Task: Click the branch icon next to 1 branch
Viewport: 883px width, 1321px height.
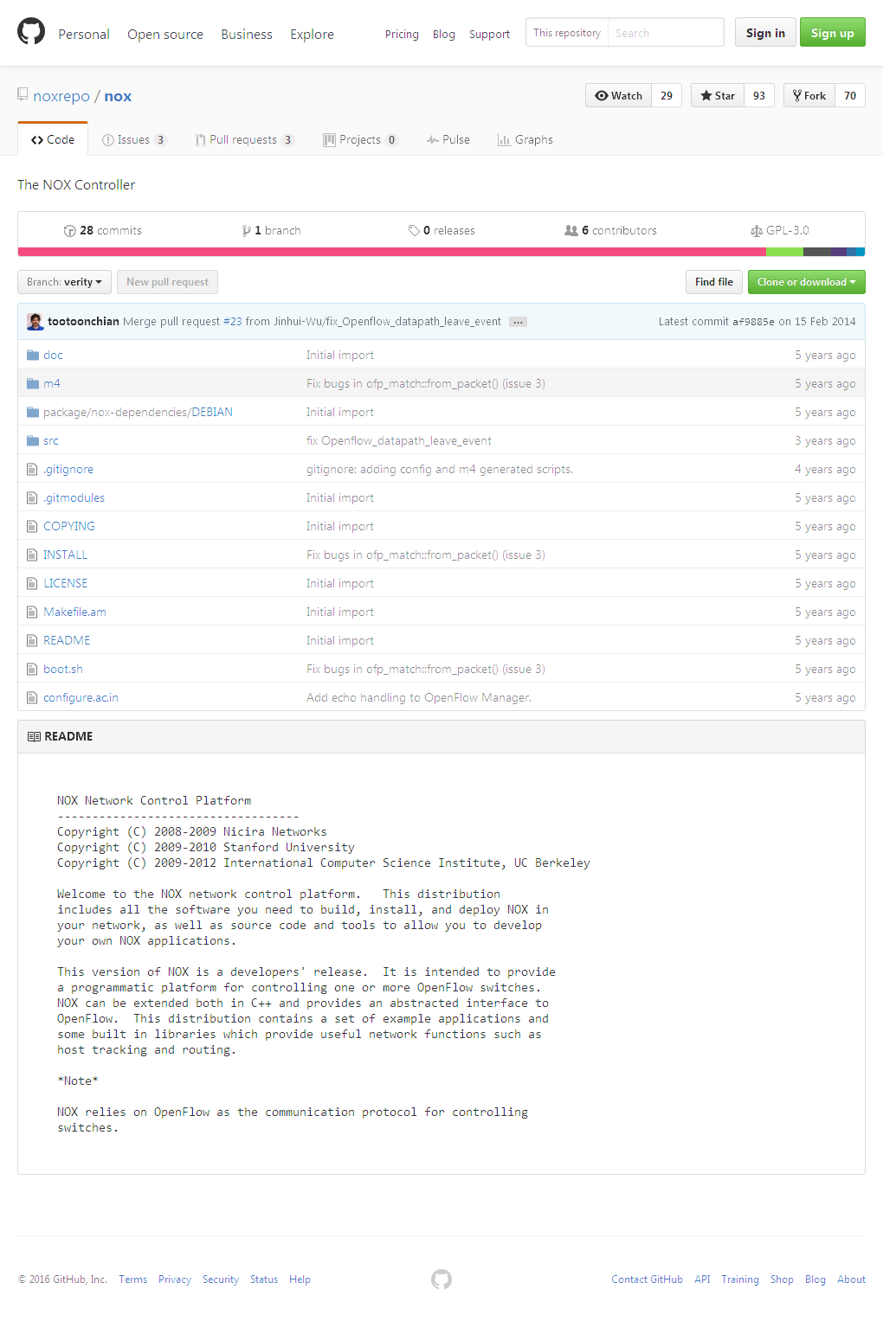Action: [247, 230]
